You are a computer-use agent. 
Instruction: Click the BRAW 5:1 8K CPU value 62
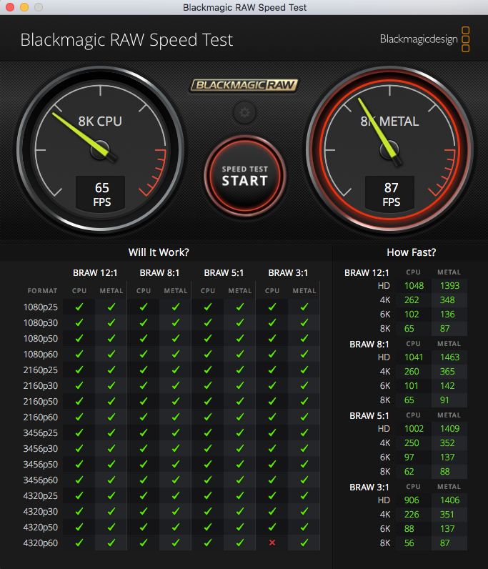pos(409,471)
